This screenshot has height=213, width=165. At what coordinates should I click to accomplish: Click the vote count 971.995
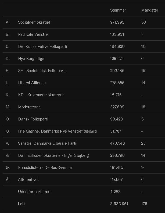coord(117,22)
